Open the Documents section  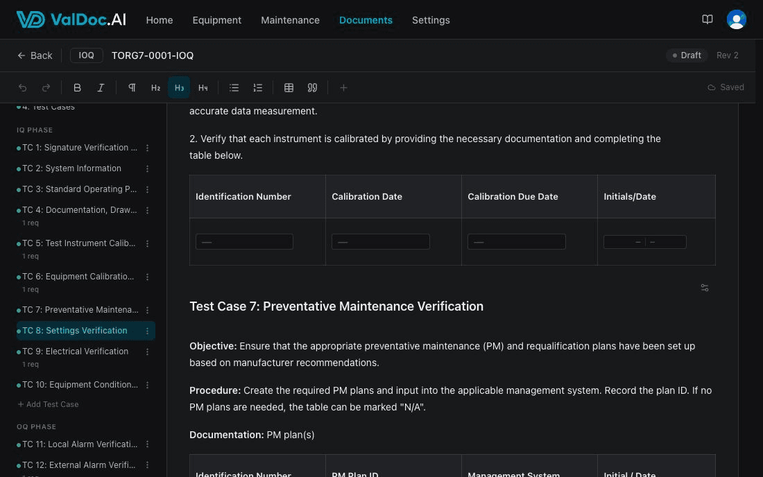coord(366,20)
